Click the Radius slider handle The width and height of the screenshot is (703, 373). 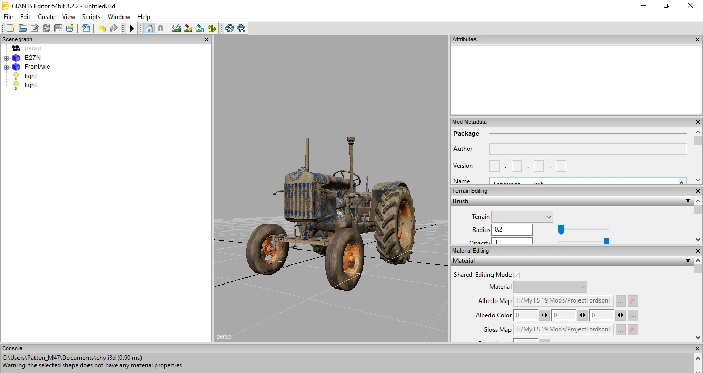point(561,230)
